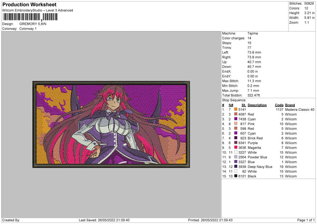Click the swatch for thread 817 Pink
Viewport: 317px width, 224px height.
coord(236,124)
